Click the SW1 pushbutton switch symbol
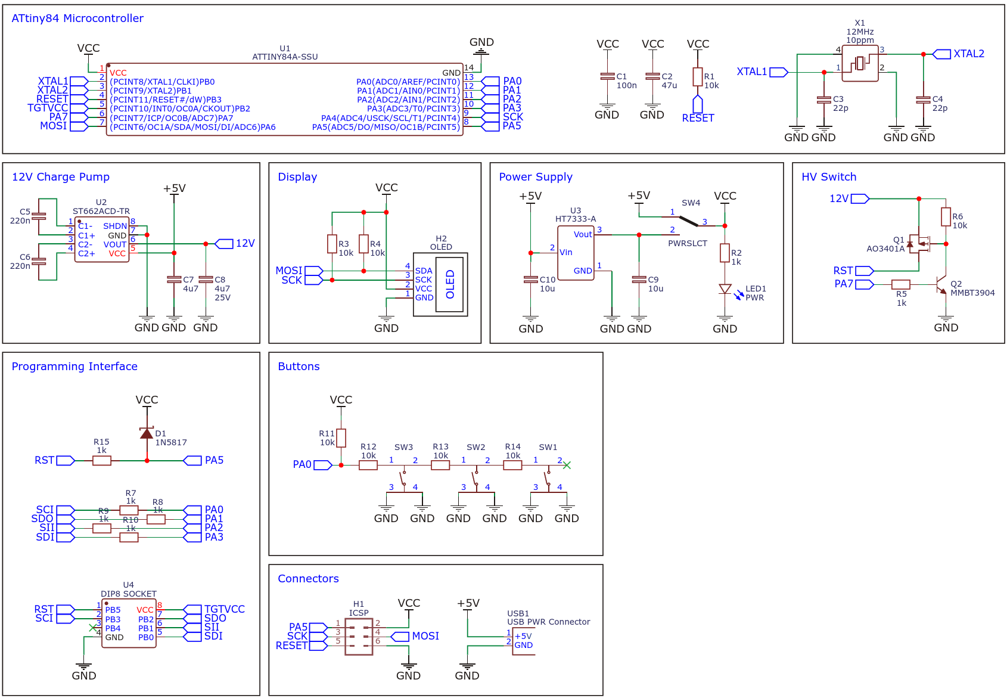Screen dimensions: 1007x698 pyautogui.click(x=548, y=477)
